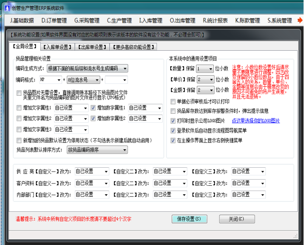
Task: Disable the 增加数字属性2 checkbox
Action: coord(93,118)
